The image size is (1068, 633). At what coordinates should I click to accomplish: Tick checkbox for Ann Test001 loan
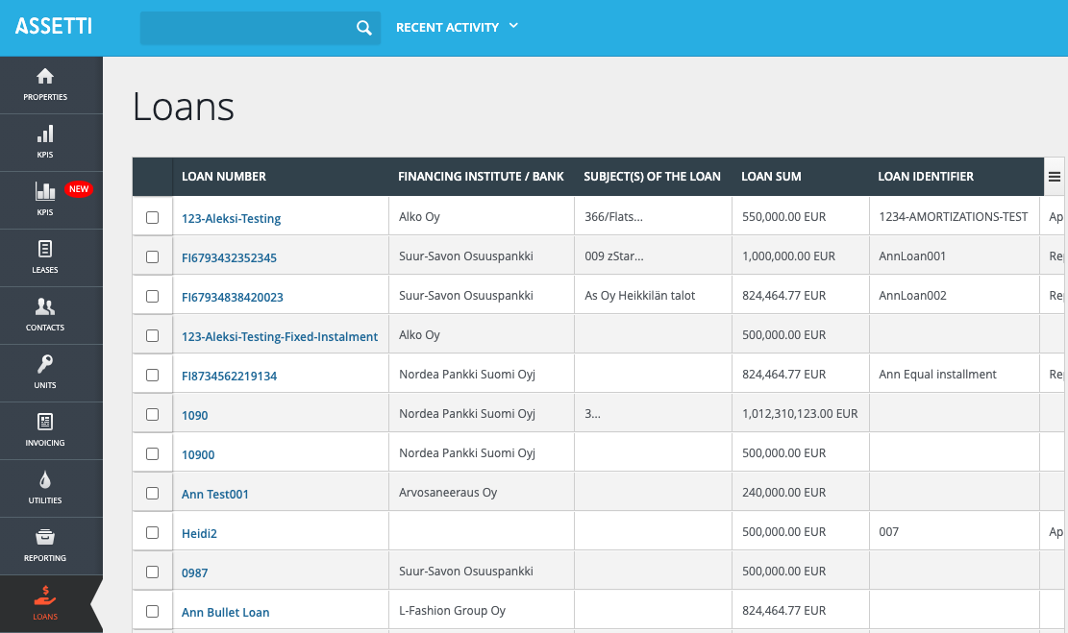click(x=153, y=493)
